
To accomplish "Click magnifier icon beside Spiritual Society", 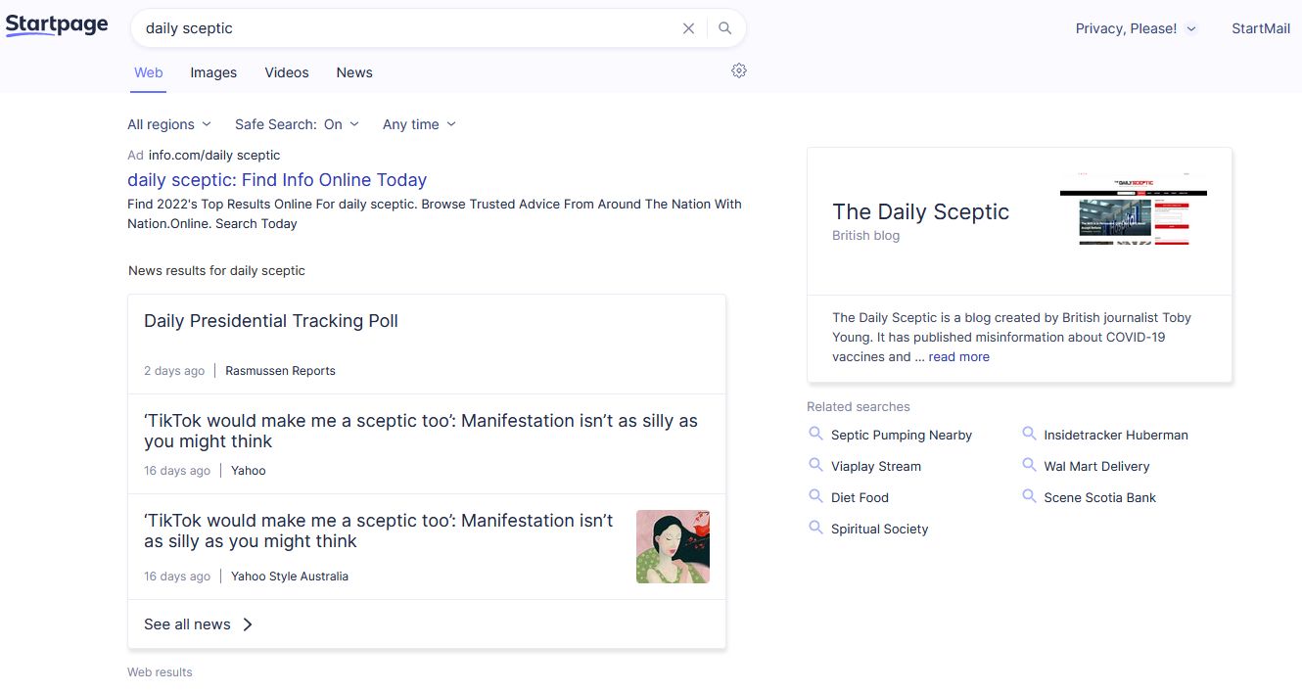I will 815,528.
